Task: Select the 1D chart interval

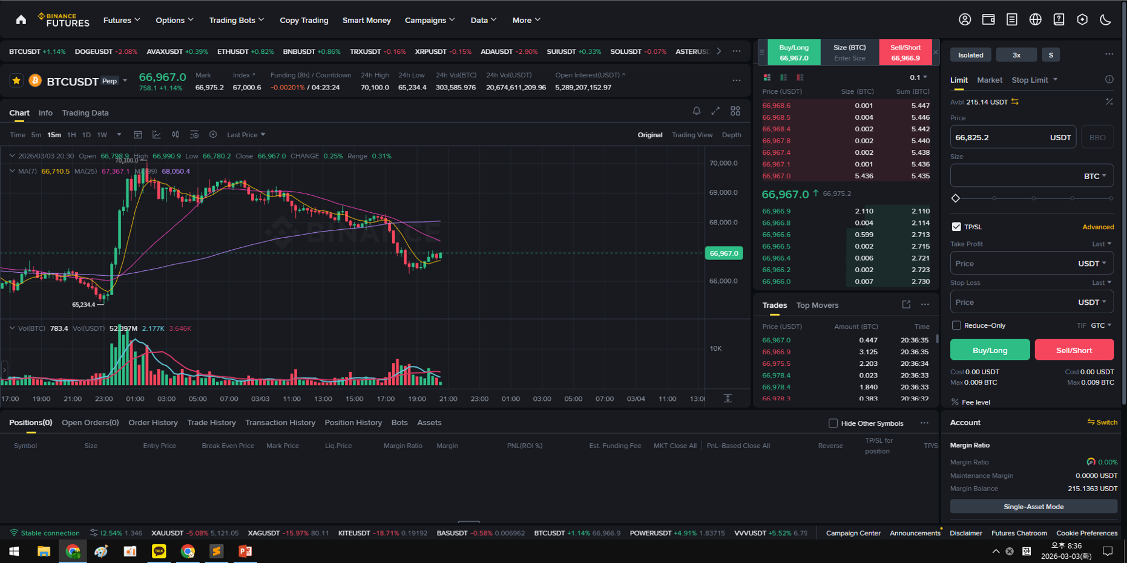Action: tap(87, 135)
